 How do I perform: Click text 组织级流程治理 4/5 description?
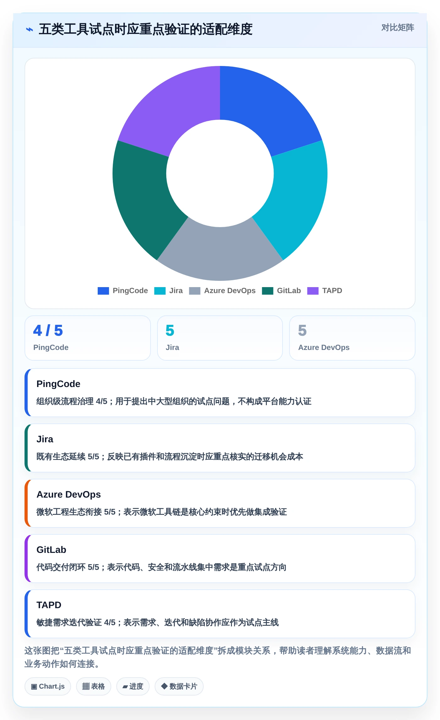174,401
